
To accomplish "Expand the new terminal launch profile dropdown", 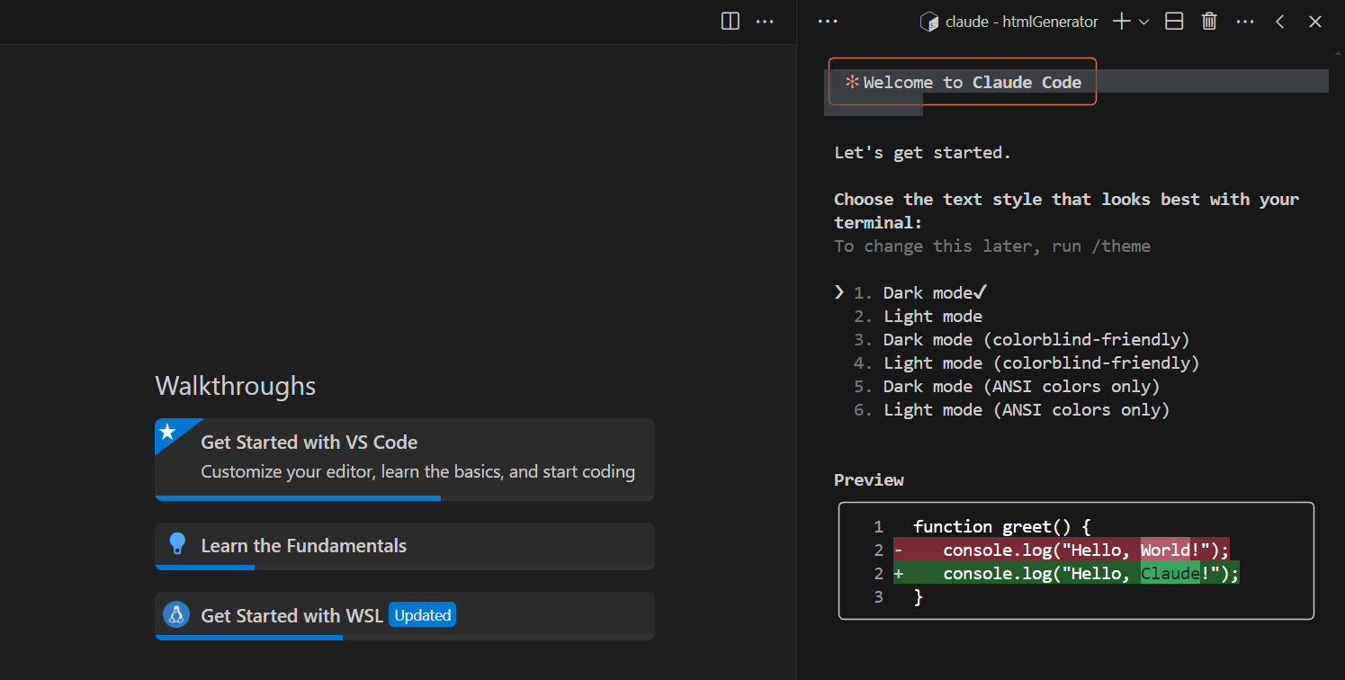I will [x=1144, y=22].
